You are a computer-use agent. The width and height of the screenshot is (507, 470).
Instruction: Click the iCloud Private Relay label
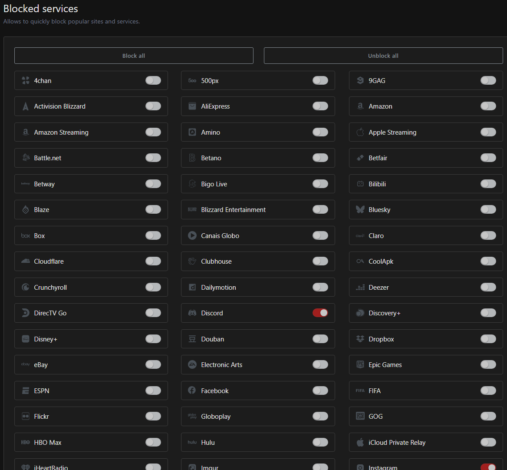coord(397,443)
